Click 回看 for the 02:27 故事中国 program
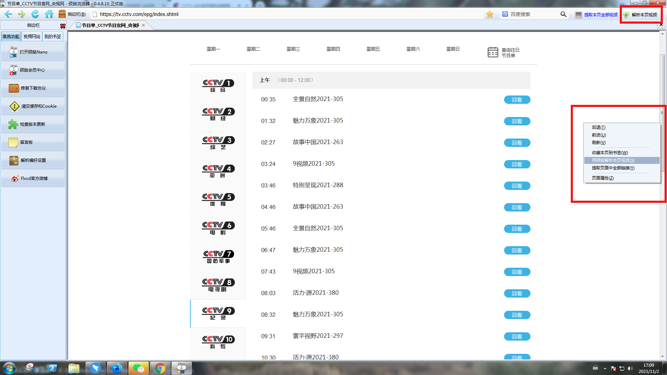 pos(517,143)
